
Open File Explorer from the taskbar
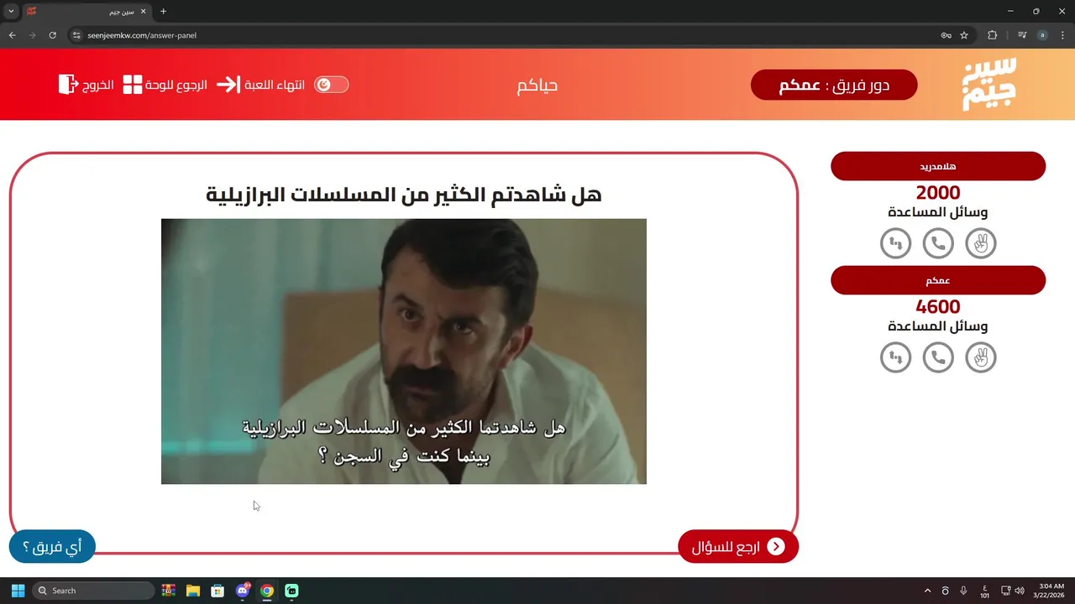pos(193,591)
